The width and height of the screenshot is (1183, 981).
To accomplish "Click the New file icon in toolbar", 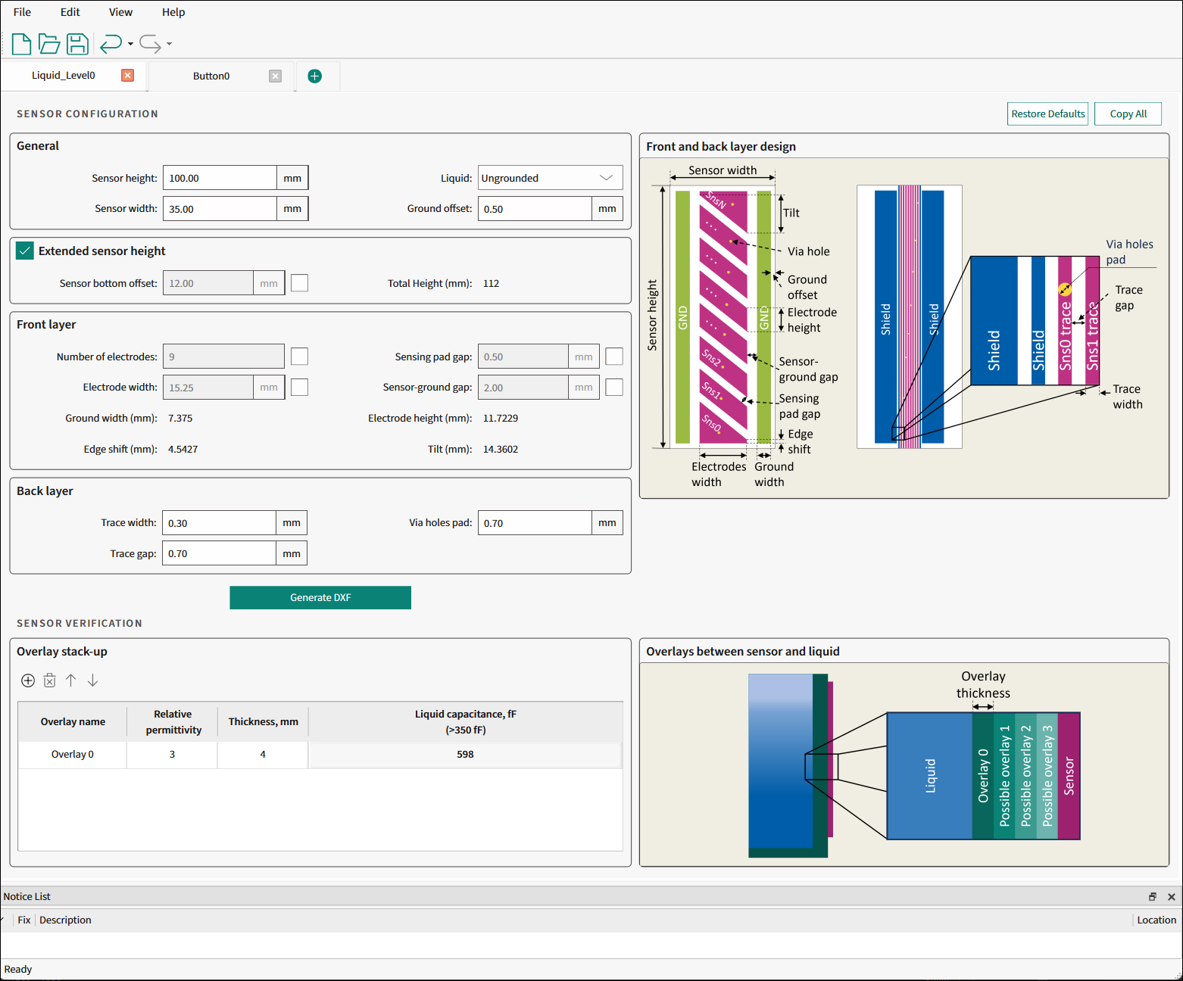I will (21, 44).
